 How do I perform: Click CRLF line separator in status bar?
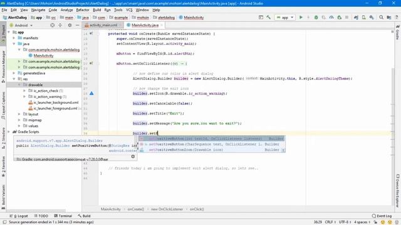(330, 222)
